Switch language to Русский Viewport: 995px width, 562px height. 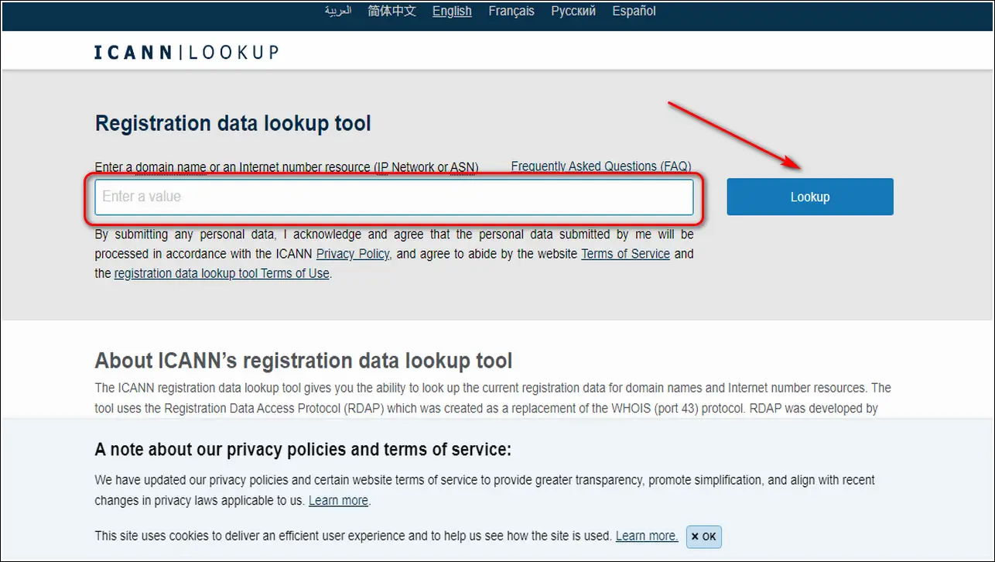pos(573,11)
